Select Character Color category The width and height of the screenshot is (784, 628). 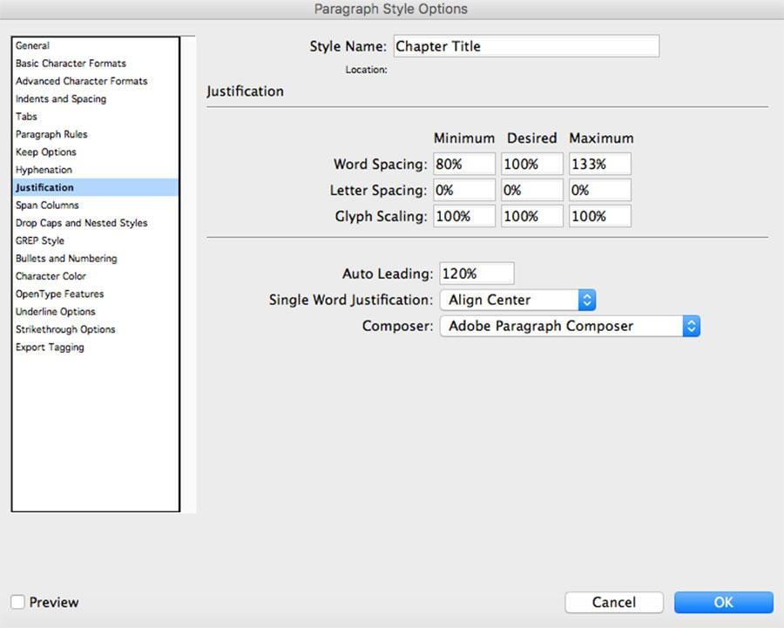[x=50, y=276]
